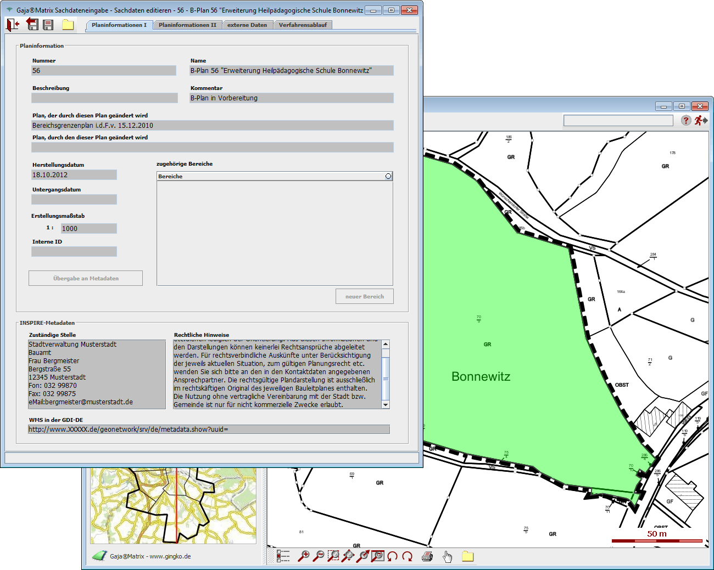Screen dimensions: 714x570
Task: Toggle the layer legend checklist icon
Action: [x=283, y=556]
